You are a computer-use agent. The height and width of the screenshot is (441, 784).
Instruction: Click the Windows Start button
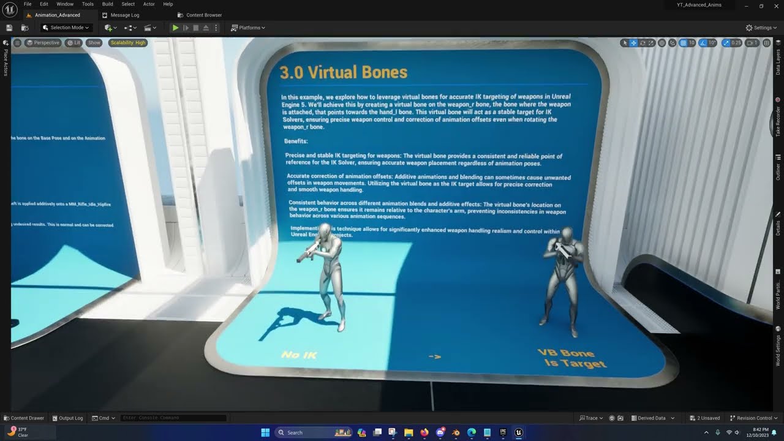click(x=265, y=432)
